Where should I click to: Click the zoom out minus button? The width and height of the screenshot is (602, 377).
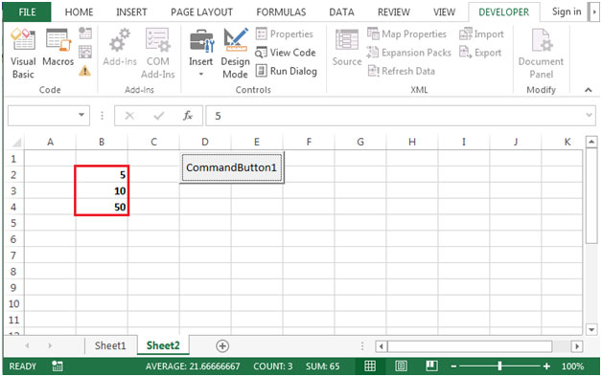pos(453,366)
